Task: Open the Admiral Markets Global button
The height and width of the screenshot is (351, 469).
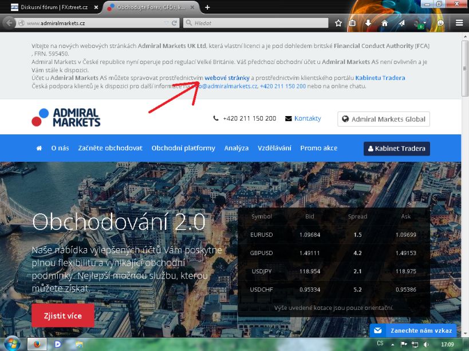Action: pos(384,119)
